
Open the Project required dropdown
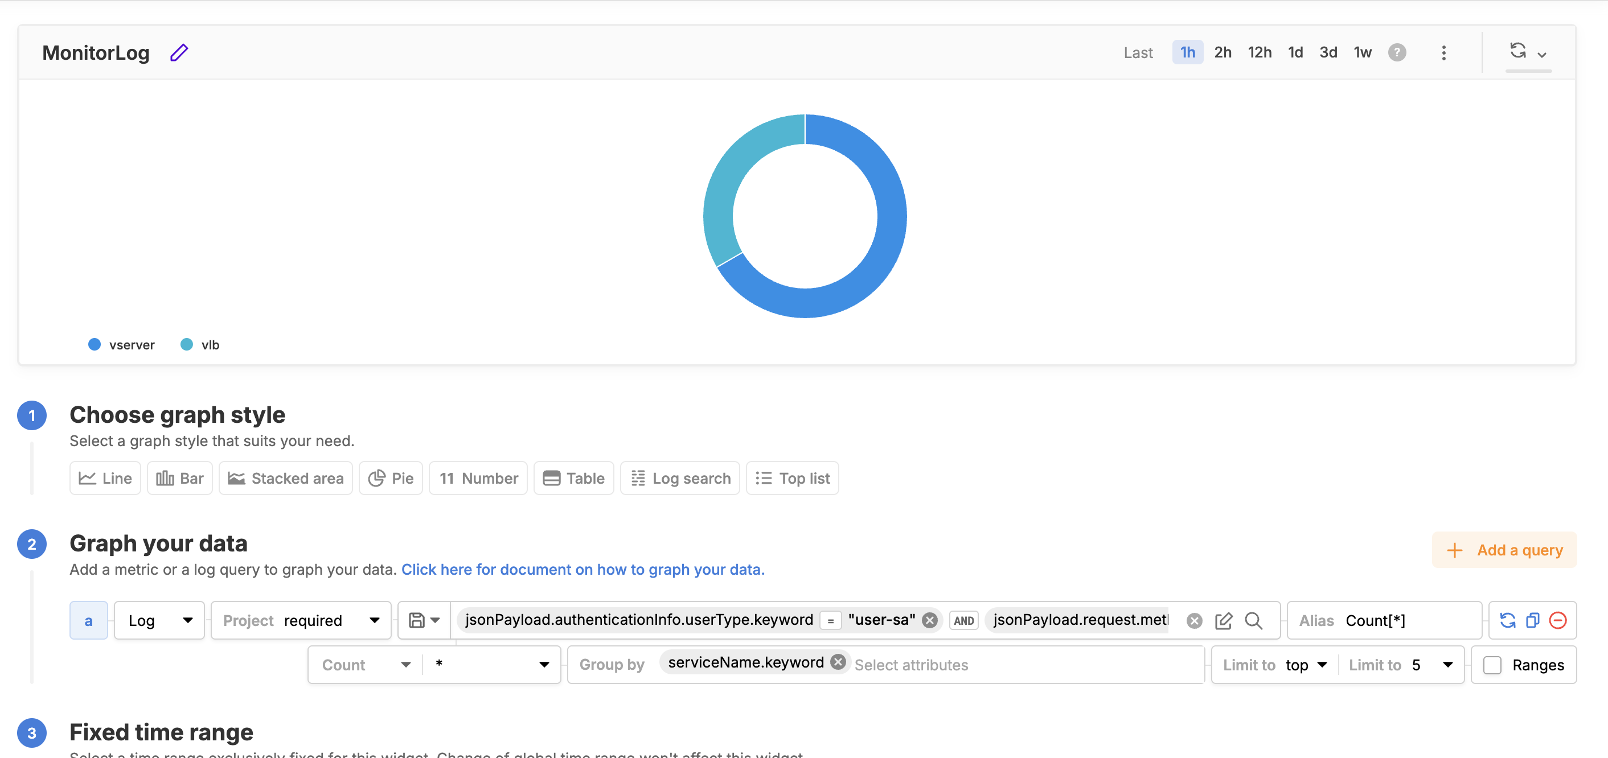tap(301, 620)
